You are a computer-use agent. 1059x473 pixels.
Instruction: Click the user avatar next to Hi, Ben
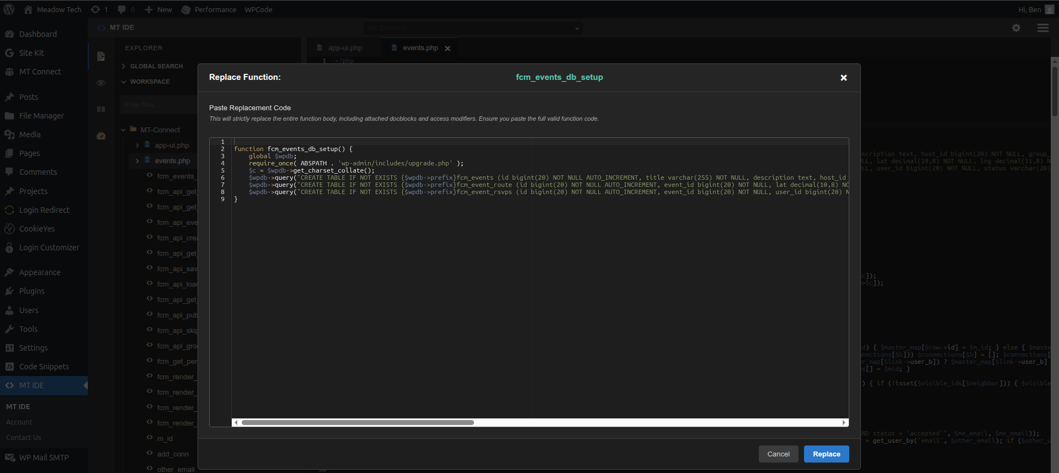tap(1049, 9)
